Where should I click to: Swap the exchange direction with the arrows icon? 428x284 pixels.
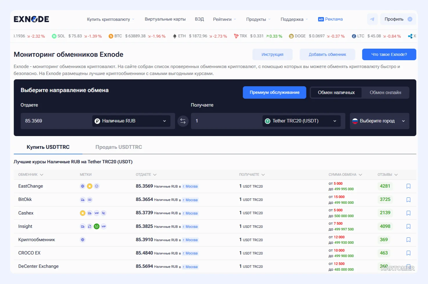pyautogui.click(x=183, y=121)
